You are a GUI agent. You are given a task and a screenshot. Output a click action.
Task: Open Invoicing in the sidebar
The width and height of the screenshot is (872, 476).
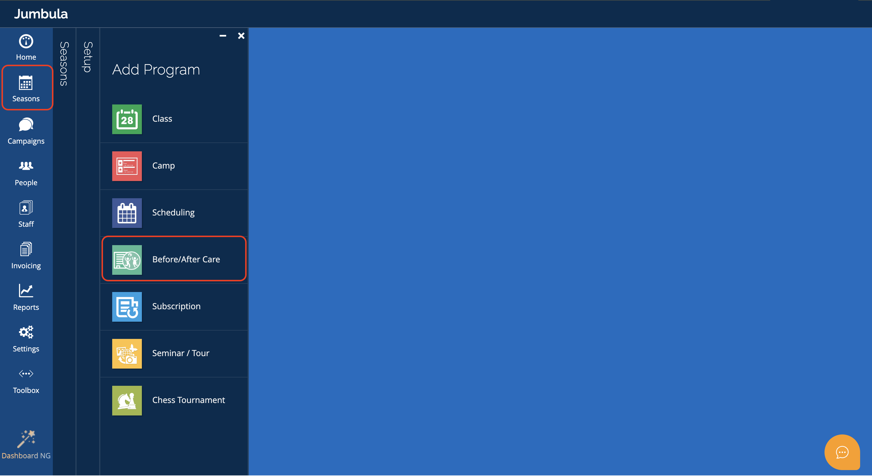click(x=26, y=256)
